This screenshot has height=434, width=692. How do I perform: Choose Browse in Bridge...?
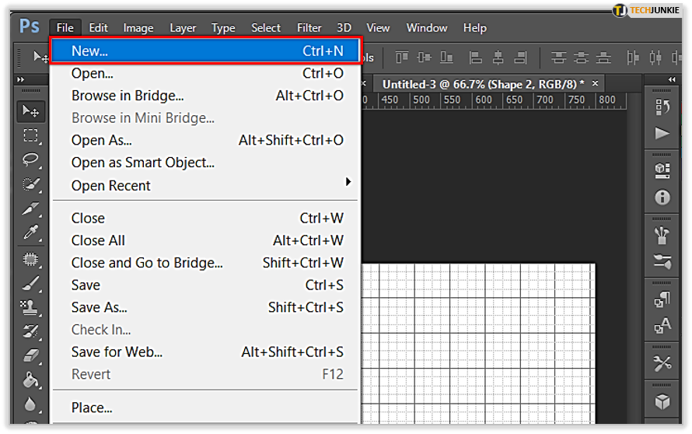[206, 96]
